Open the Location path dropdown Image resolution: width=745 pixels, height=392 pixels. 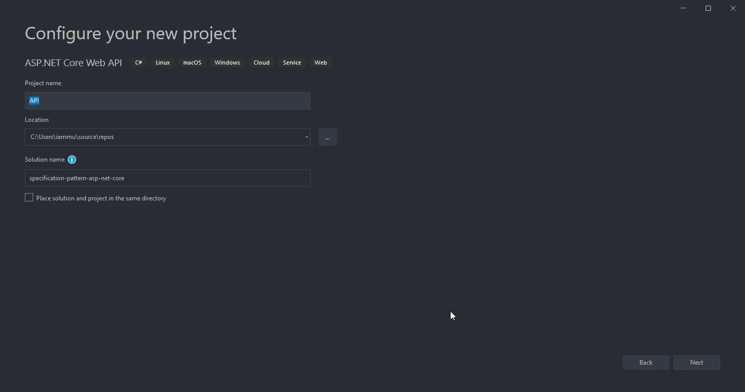pyautogui.click(x=306, y=137)
